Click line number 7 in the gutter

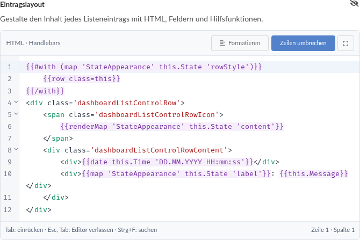(10, 139)
